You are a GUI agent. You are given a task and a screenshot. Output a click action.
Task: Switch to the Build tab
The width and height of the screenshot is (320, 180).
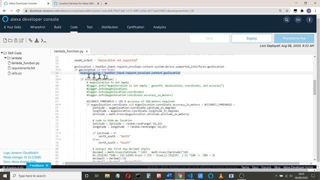click(x=57, y=27)
